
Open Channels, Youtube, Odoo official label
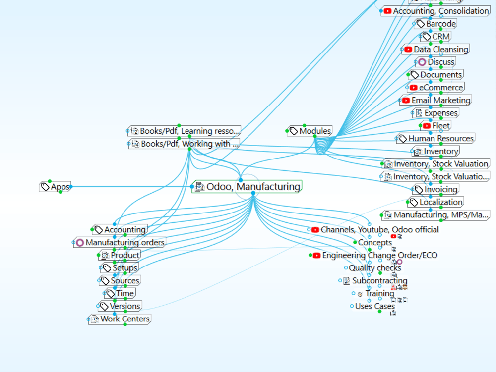(379, 230)
